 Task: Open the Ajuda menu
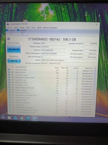(39, 28)
